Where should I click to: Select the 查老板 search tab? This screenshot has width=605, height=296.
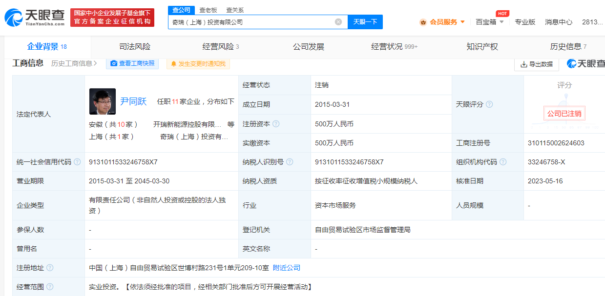click(x=208, y=10)
